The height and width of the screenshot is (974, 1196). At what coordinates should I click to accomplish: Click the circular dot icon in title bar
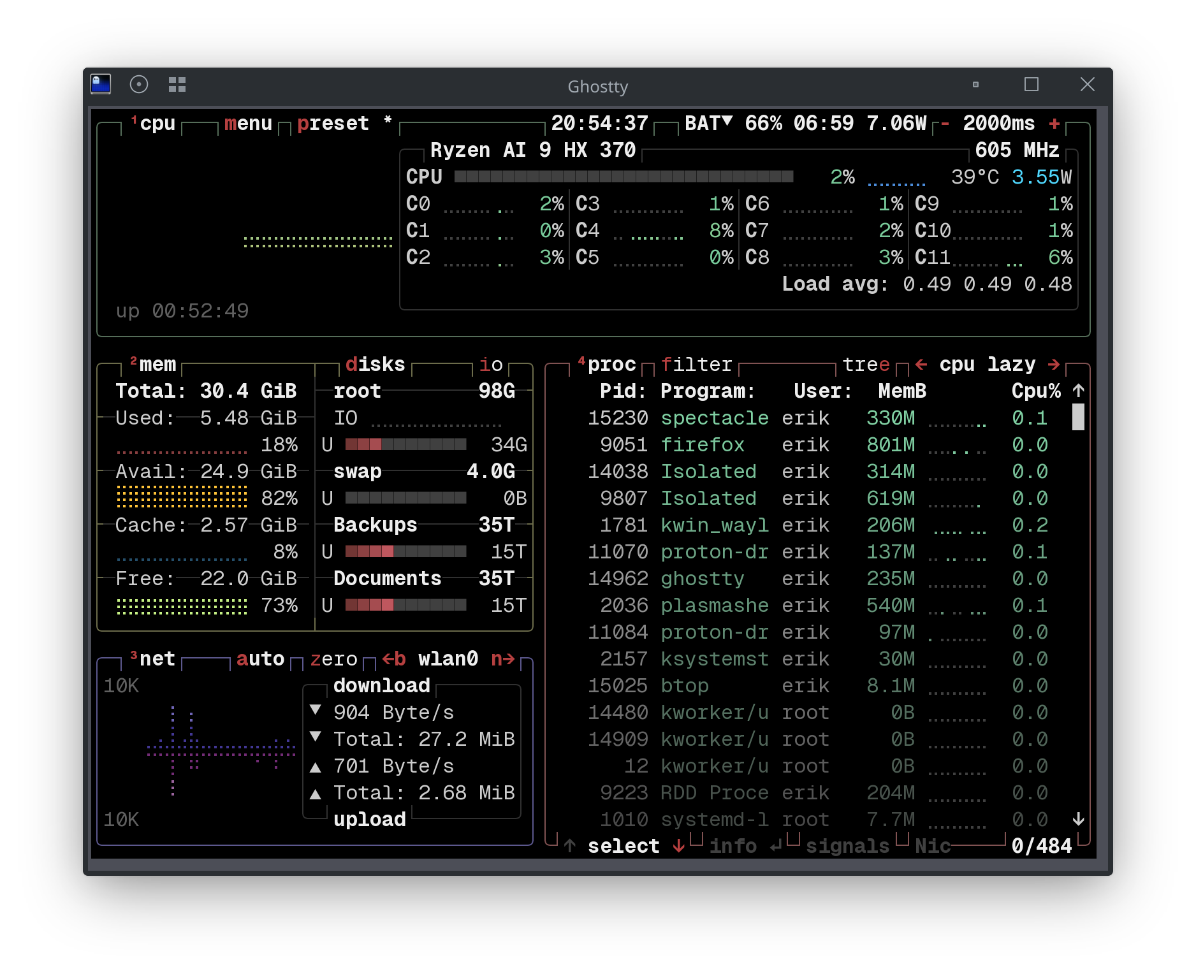coord(139,84)
